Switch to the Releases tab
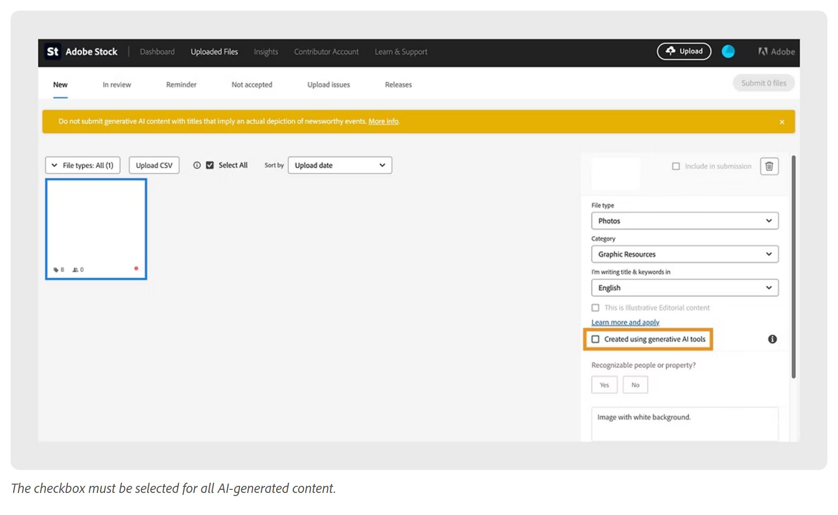838x515 pixels. pyautogui.click(x=398, y=85)
